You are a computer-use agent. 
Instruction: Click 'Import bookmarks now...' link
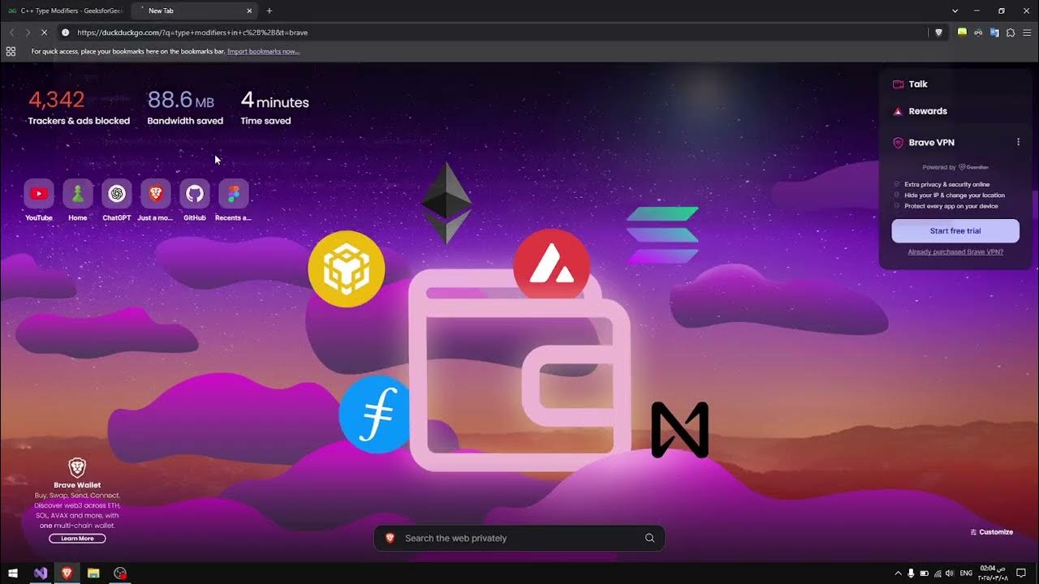coord(263,51)
